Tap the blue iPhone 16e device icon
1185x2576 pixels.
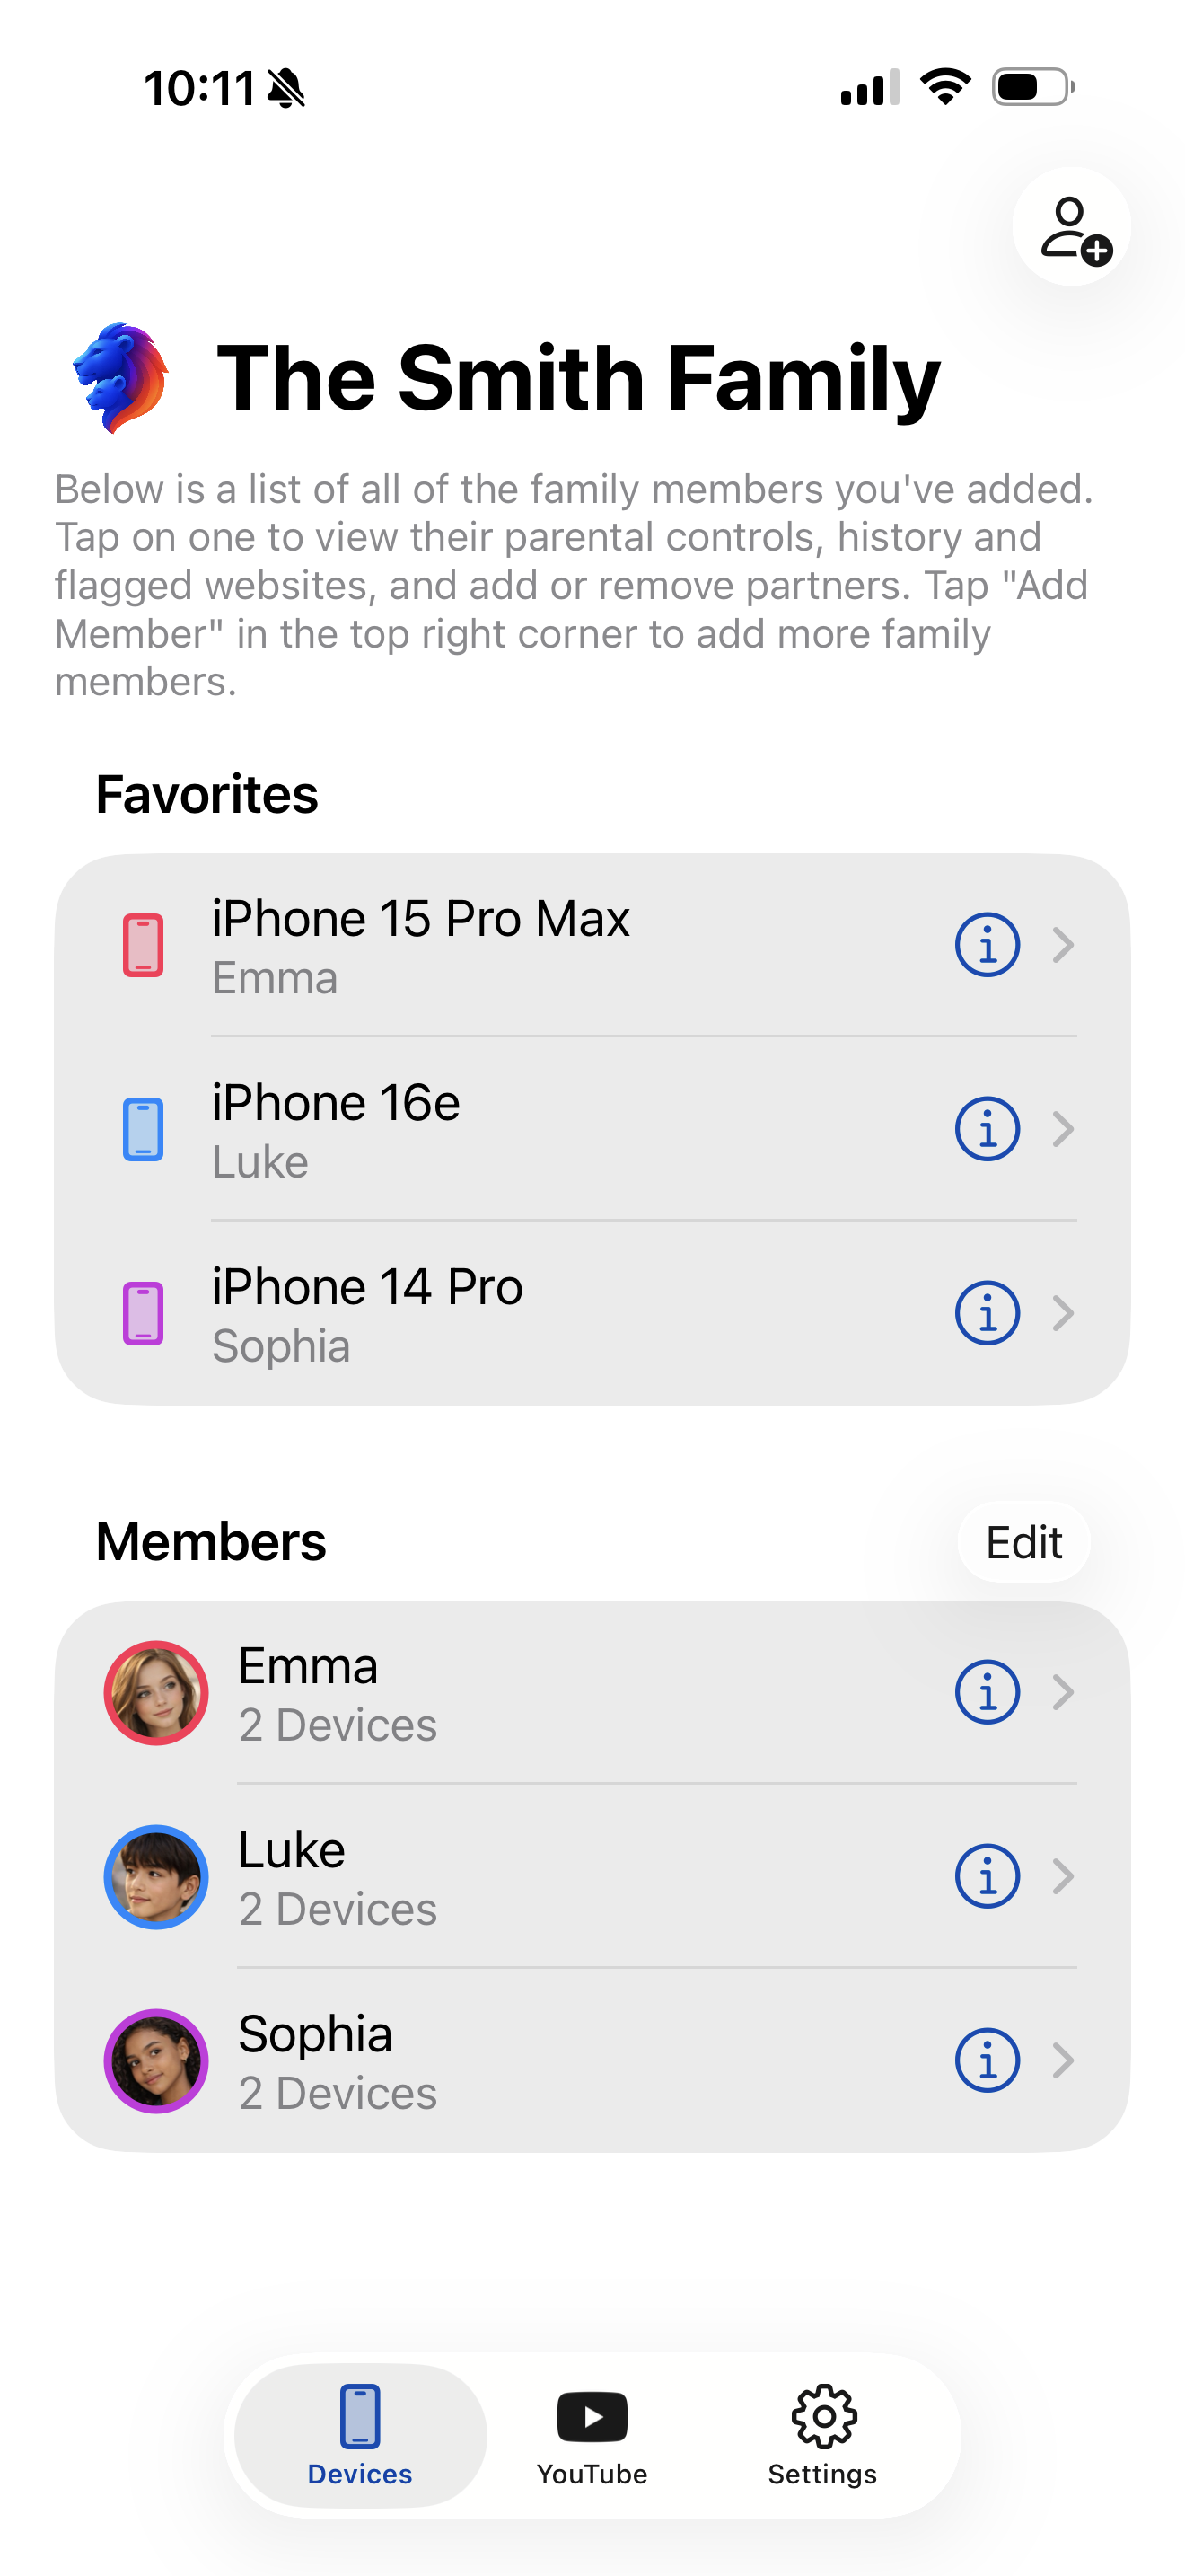[x=143, y=1129]
